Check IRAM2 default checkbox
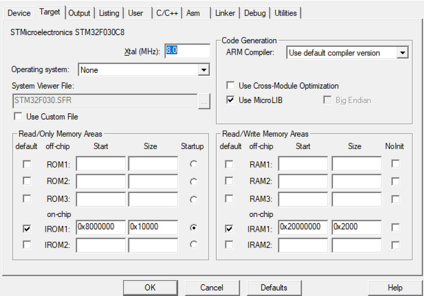Viewport: 424px width, 296px height. click(229, 245)
